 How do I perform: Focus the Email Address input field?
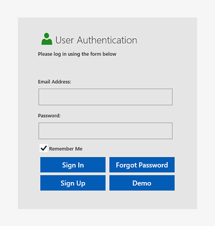pos(105,97)
